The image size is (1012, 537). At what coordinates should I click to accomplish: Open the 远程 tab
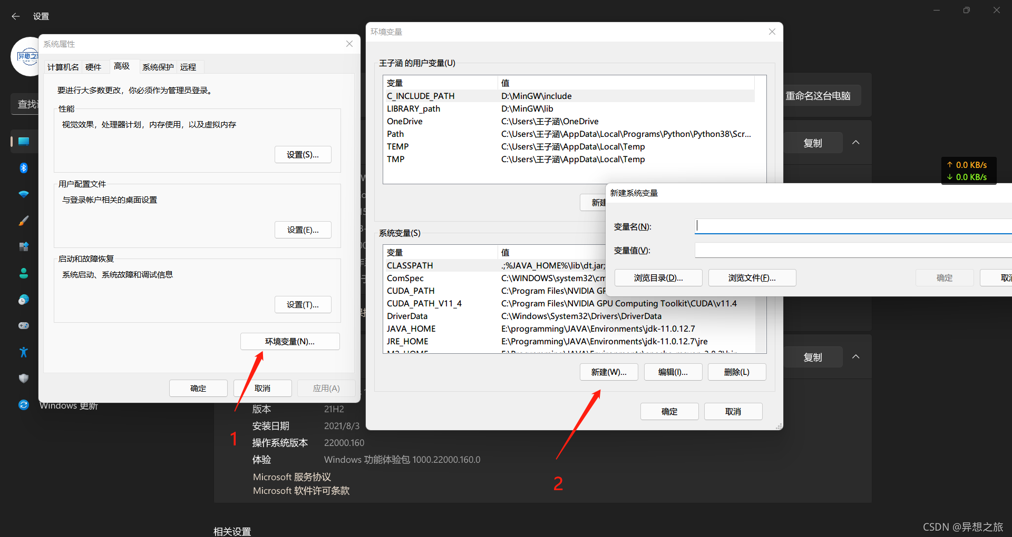click(x=188, y=67)
